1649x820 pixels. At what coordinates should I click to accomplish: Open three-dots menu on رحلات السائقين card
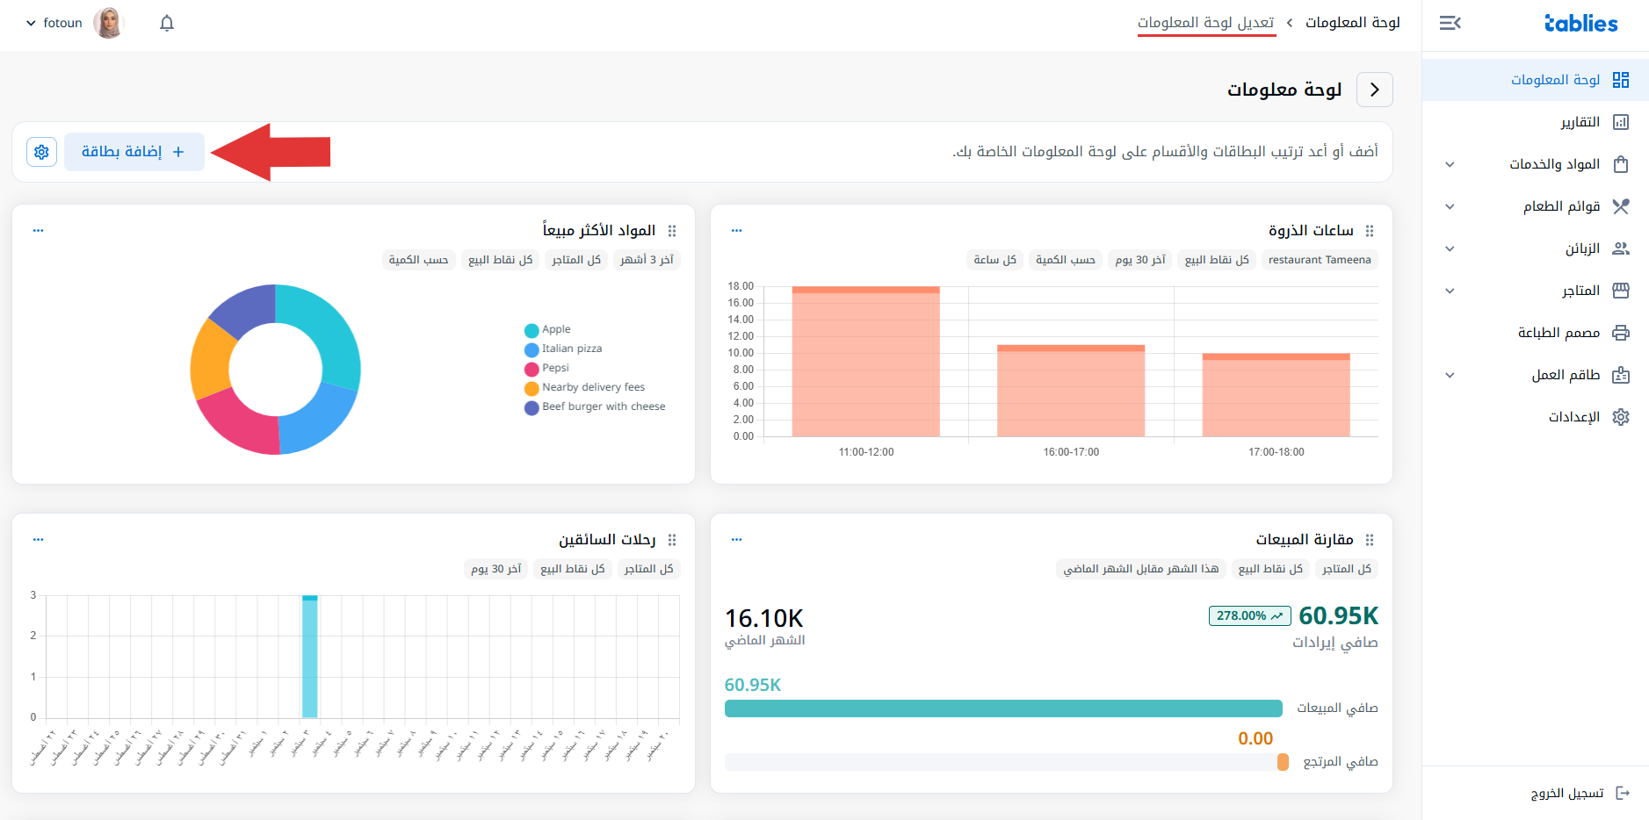pyautogui.click(x=38, y=539)
